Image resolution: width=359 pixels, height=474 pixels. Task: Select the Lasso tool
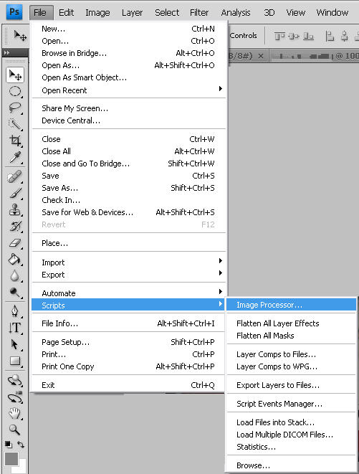[x=15, y=108]
